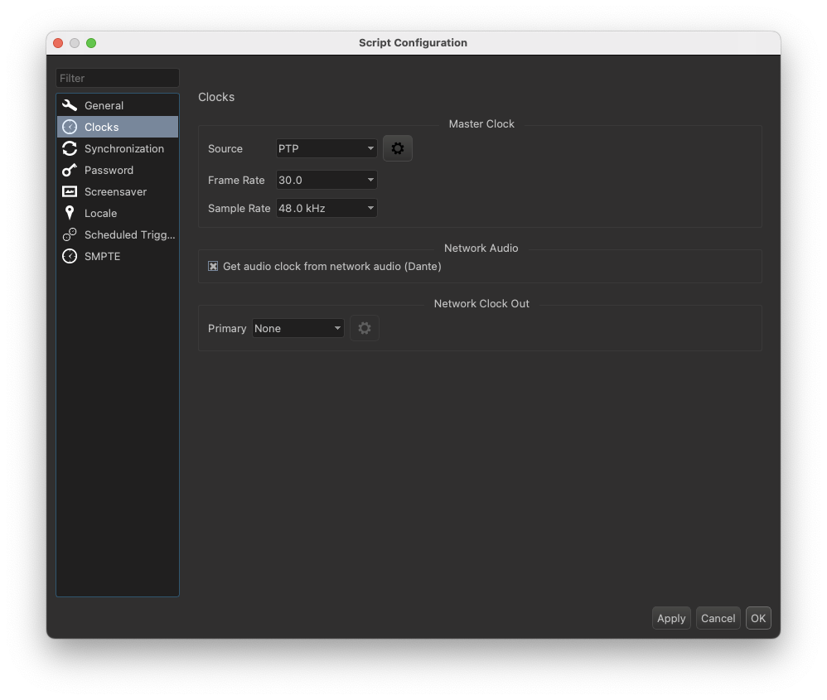The height and width of the screenshot is (700, 827).
Task: Toggle Get audio clock from Dante checkbox
Action: point(213,266)
